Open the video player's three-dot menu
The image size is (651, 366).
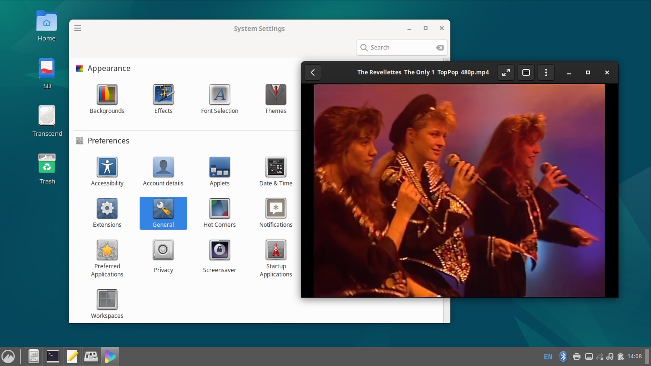[546, 72]
